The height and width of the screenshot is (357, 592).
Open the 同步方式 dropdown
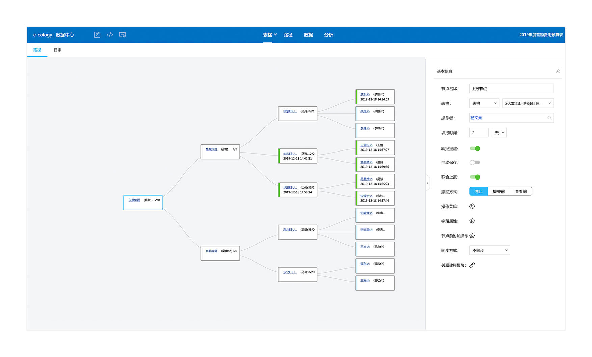click(x=489, y=250)
